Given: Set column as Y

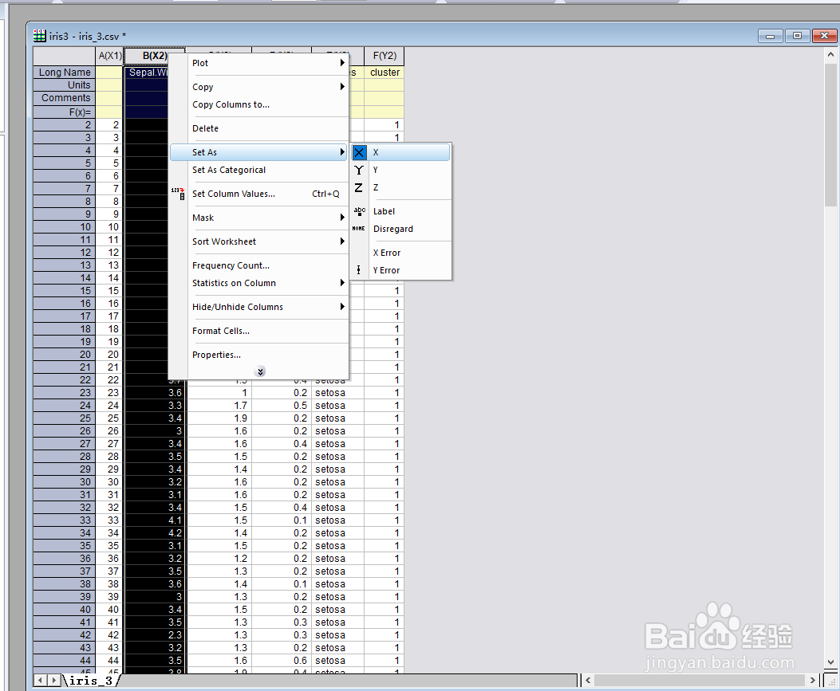Looking at the screenshot, I should (400, 171).
